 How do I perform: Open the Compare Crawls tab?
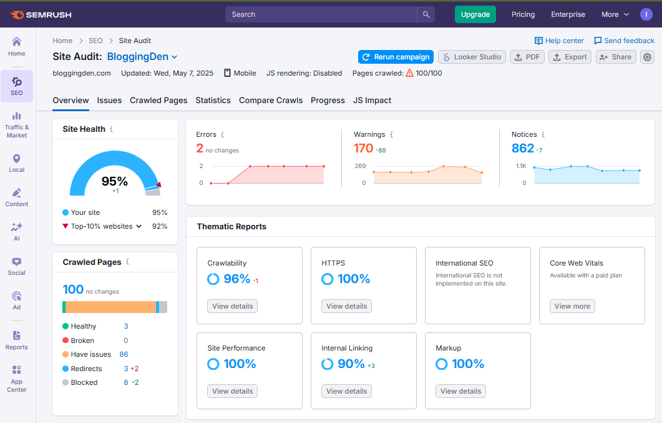(x=271, y=100)
